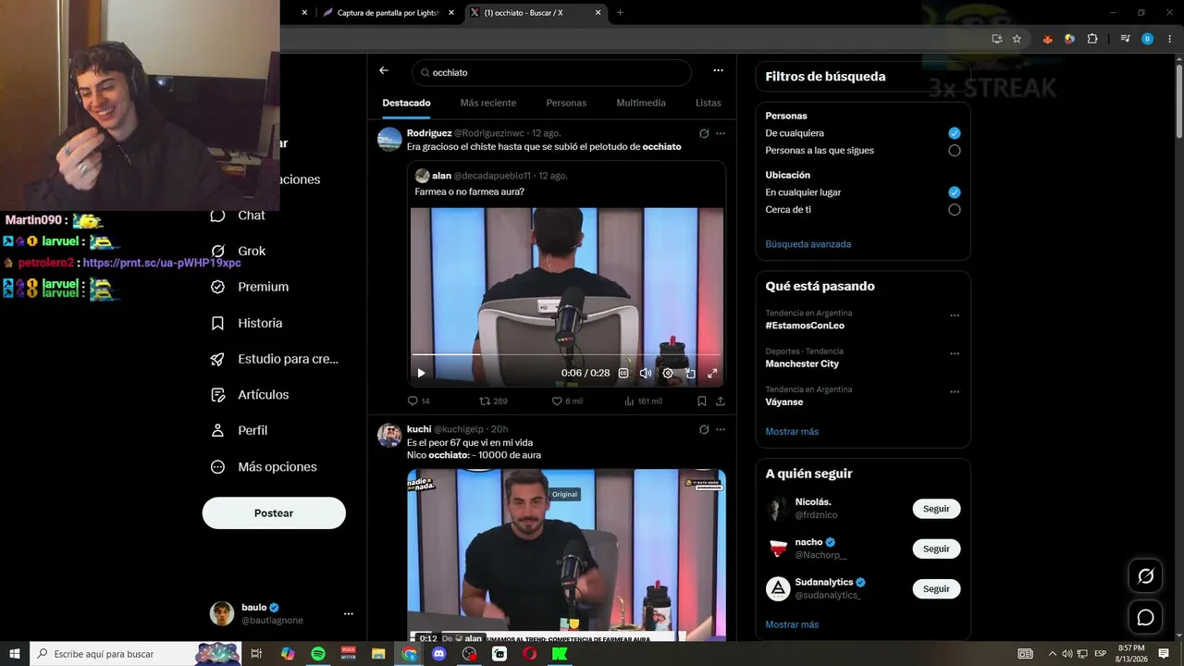Screen dimensions: 1184x666
Task: Click 'Mostrar más' under A quién seguir
Action: pyautogui.click(x=792, y=624)
